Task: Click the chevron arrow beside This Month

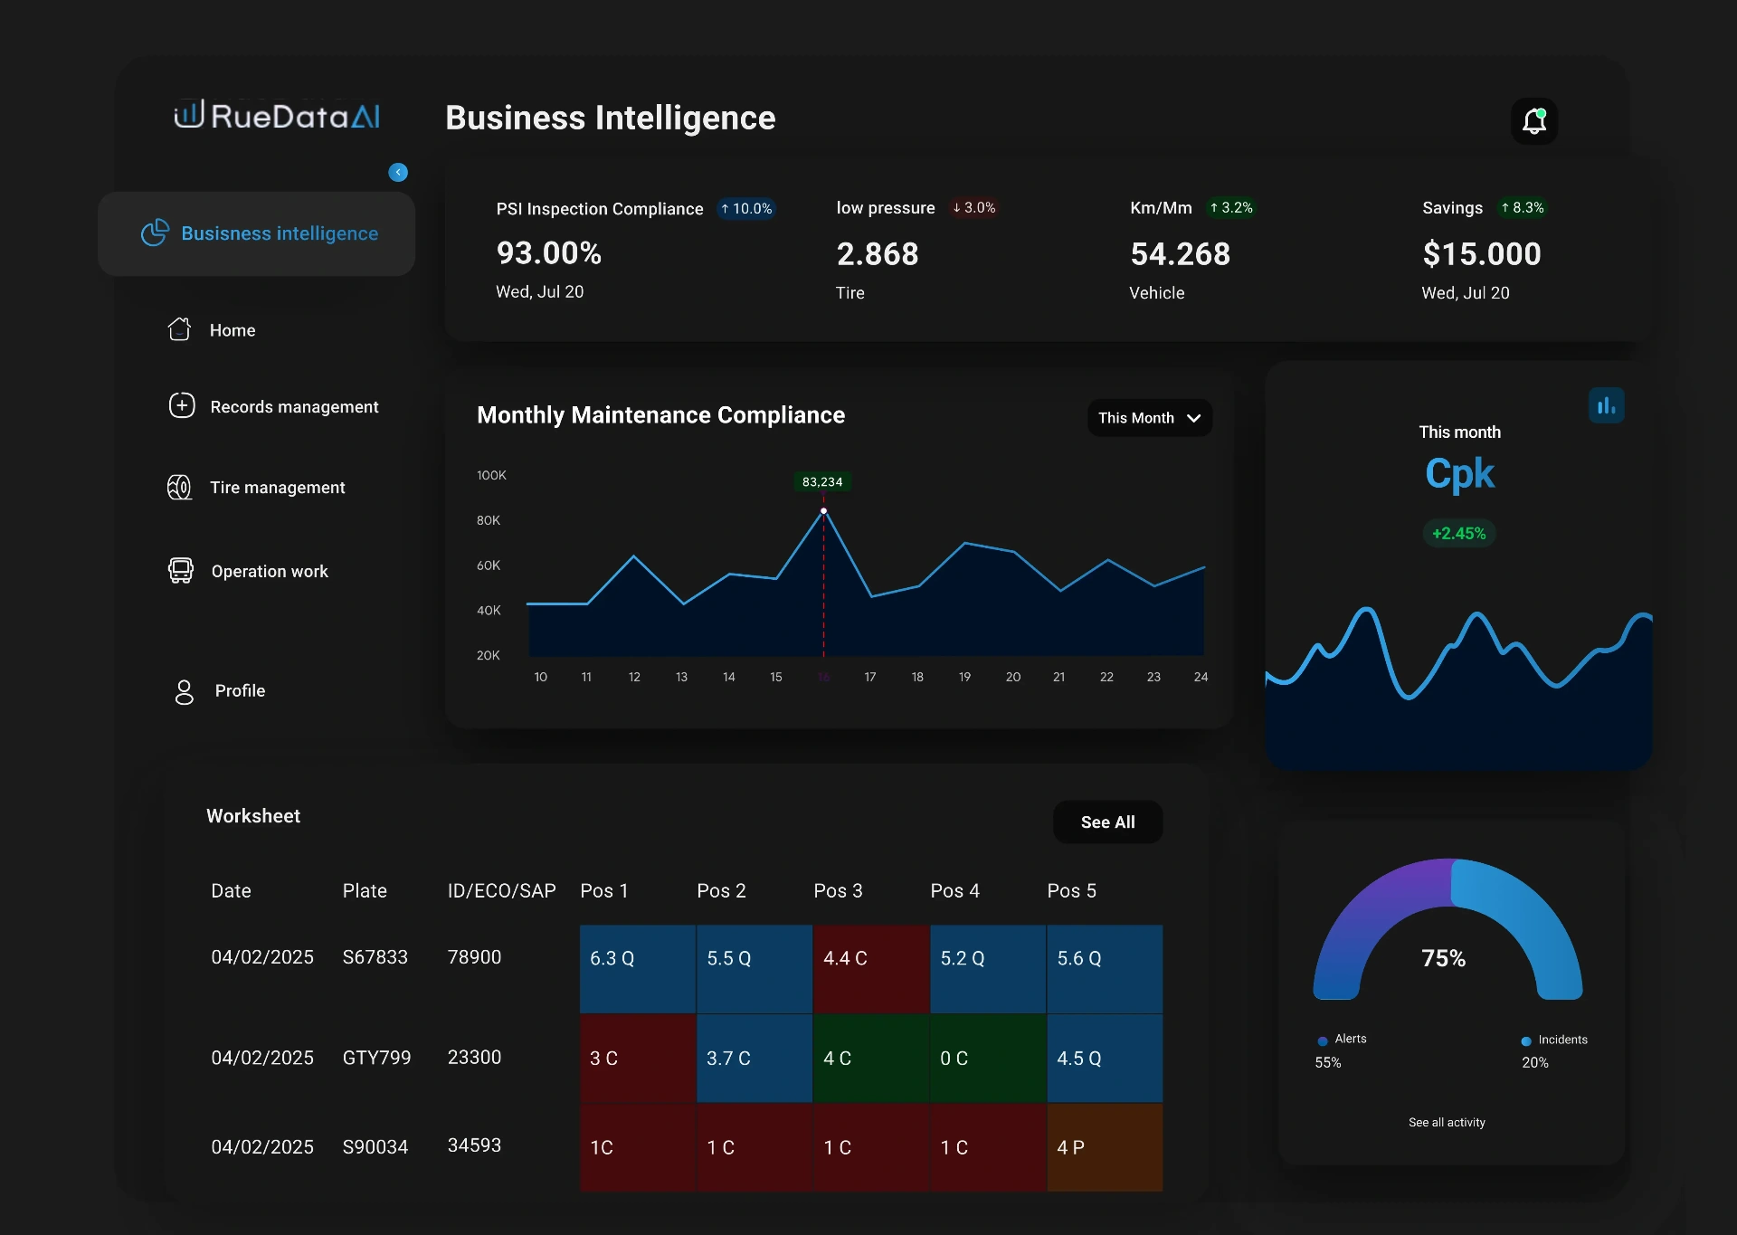Action: [x=1194, y=418]
